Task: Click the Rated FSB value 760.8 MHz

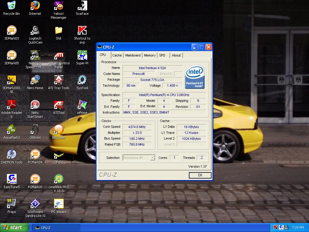Action: [x=137, y=144]
